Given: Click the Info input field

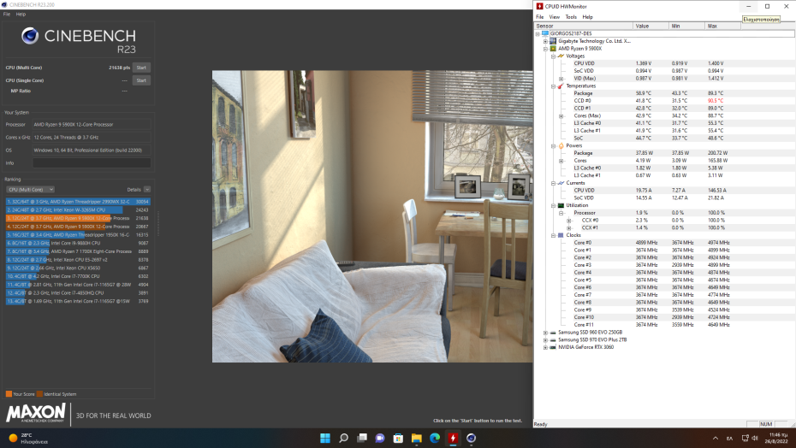Looking at the screenshot, I should (92, 162).
